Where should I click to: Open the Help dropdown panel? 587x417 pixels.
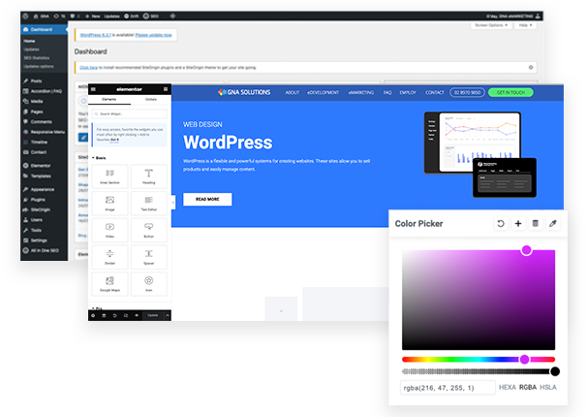pos(526,25)
